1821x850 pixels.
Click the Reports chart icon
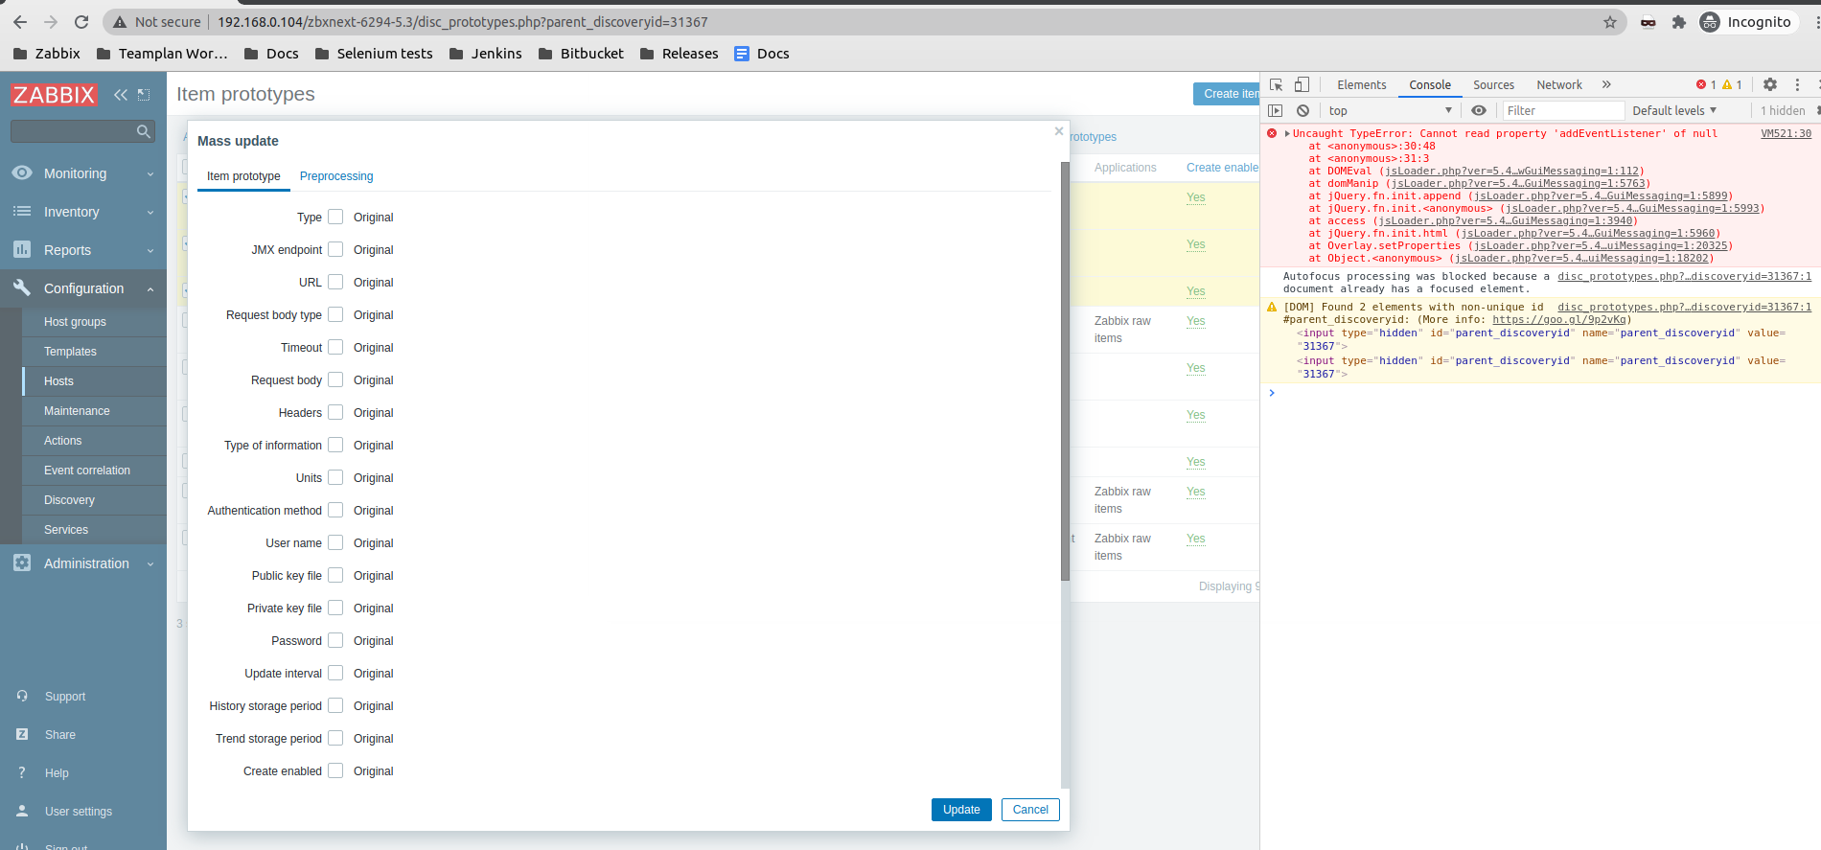click(22, 250)
